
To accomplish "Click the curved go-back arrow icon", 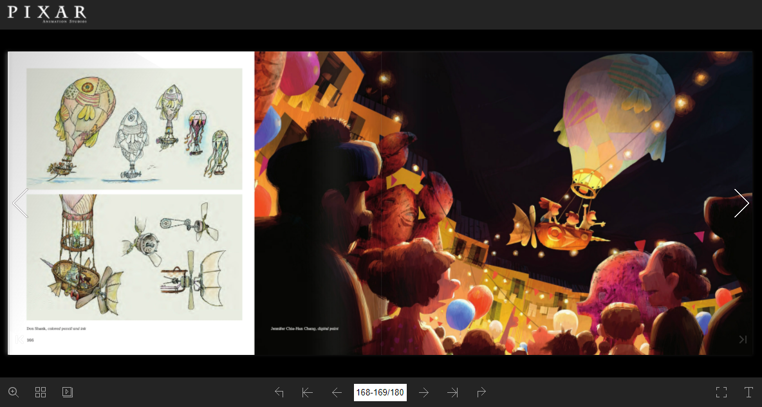I will coord(279,392).
